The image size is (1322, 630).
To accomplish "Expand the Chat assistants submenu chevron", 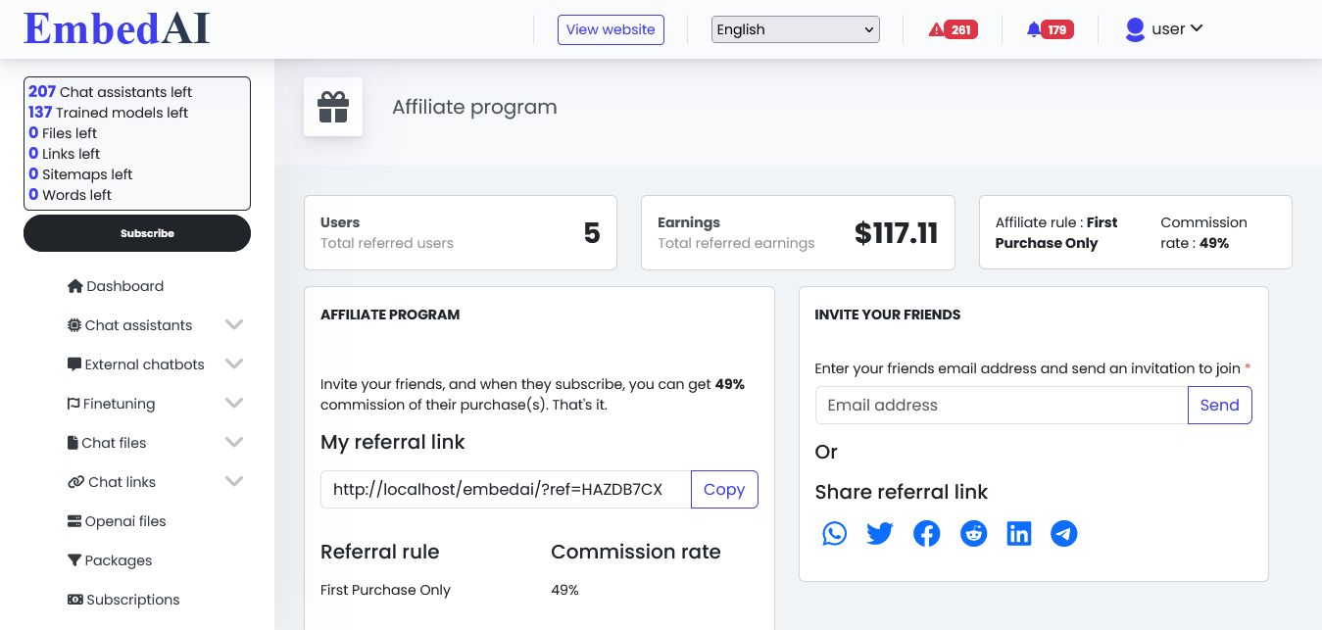I will coord(234,324).
